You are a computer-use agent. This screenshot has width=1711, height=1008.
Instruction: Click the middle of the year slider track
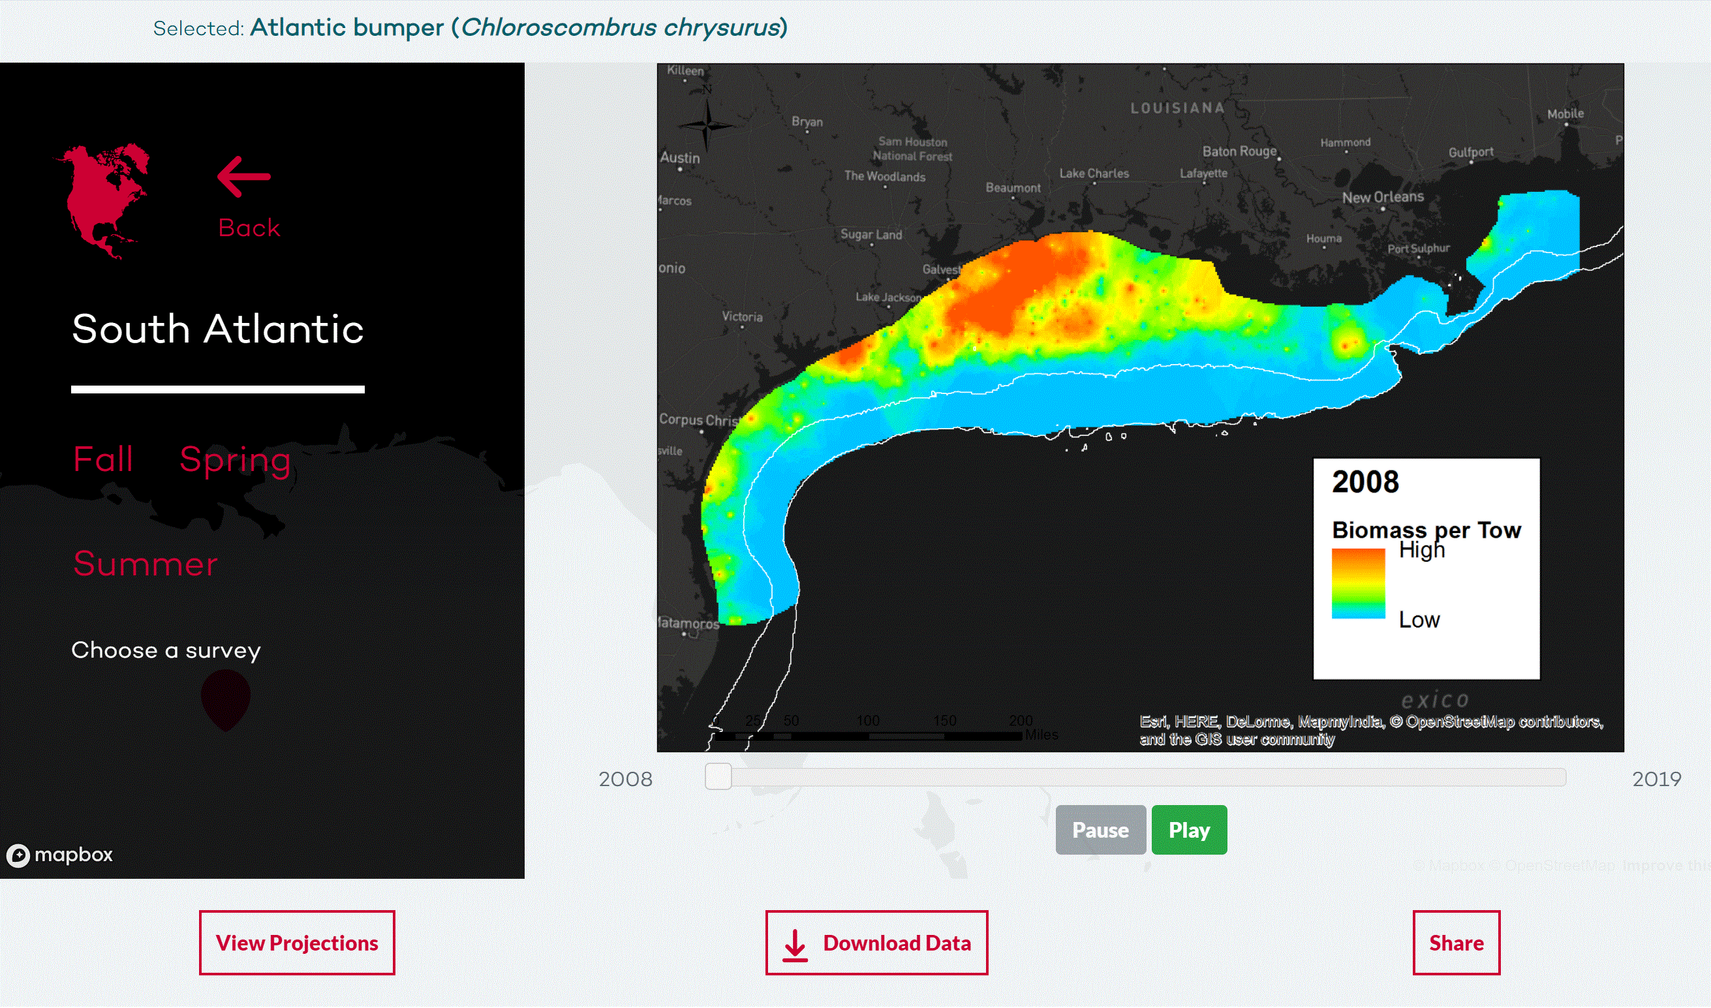click(x=1135, y=778)
